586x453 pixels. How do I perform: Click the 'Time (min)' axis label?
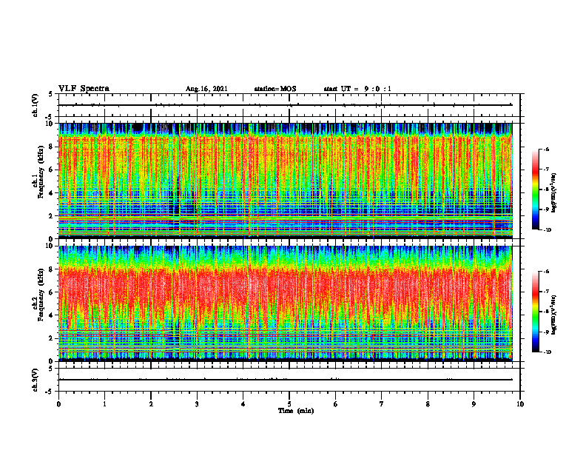(x=296, y=411)
